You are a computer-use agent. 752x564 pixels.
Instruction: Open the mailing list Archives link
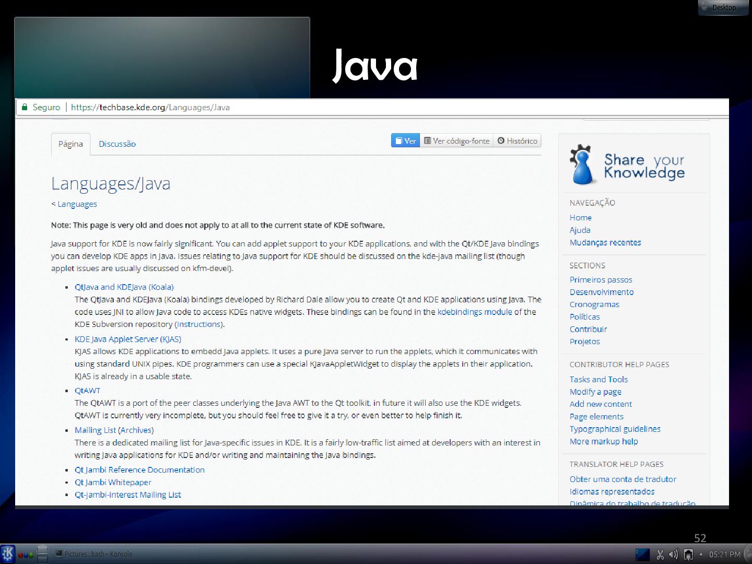pyautogui.click(x=136, y=430)
